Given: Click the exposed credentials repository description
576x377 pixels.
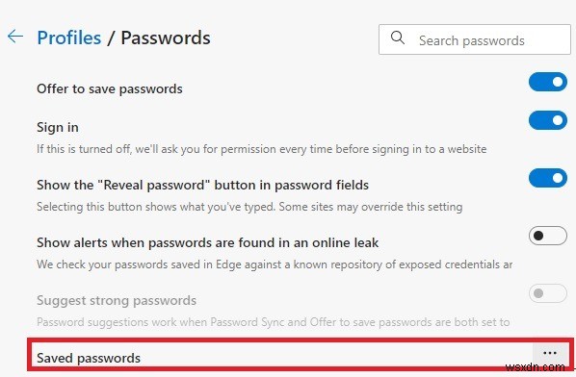Looking at the screenshot, I should [275, 264].
